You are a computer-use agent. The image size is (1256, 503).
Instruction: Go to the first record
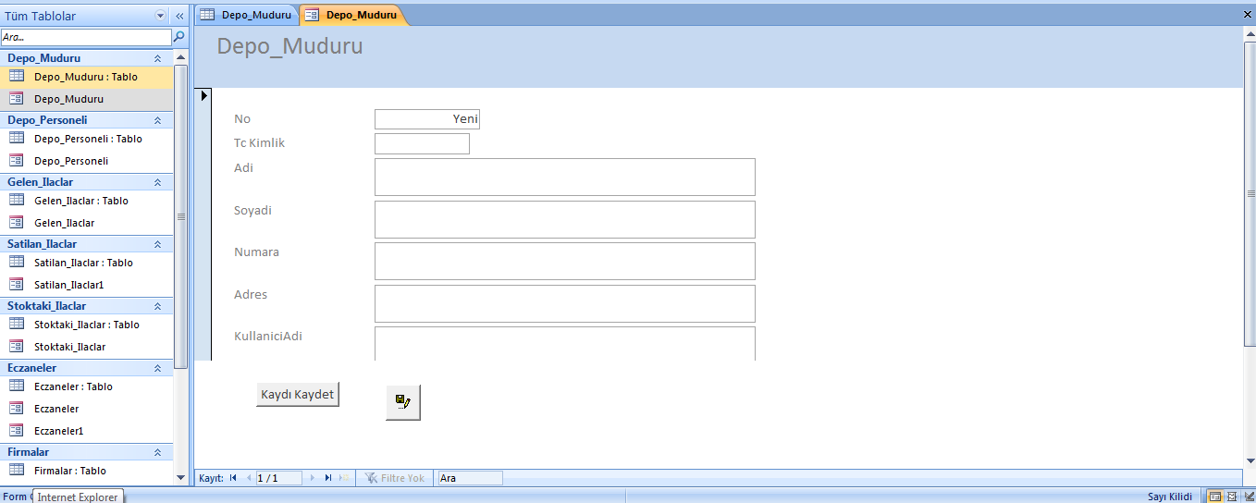click(x=233, y=478)
